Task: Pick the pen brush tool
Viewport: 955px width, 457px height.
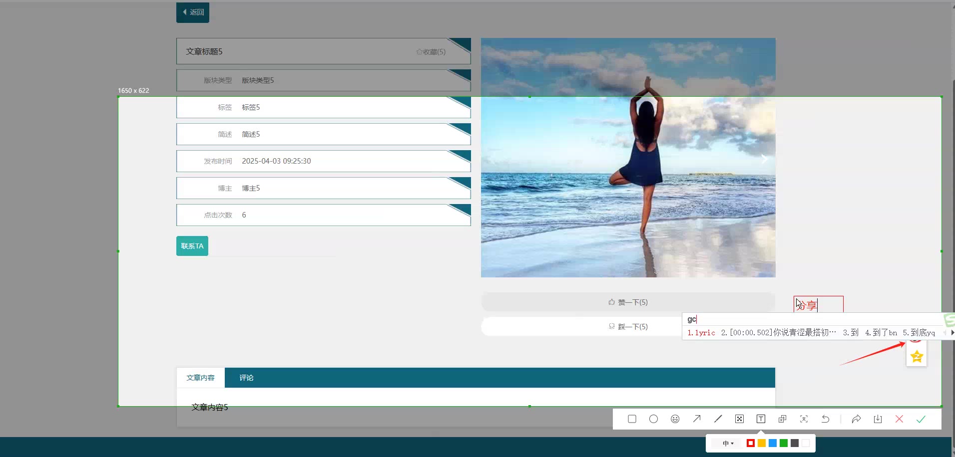Action: pyautogui.click(x=718, y=419)
